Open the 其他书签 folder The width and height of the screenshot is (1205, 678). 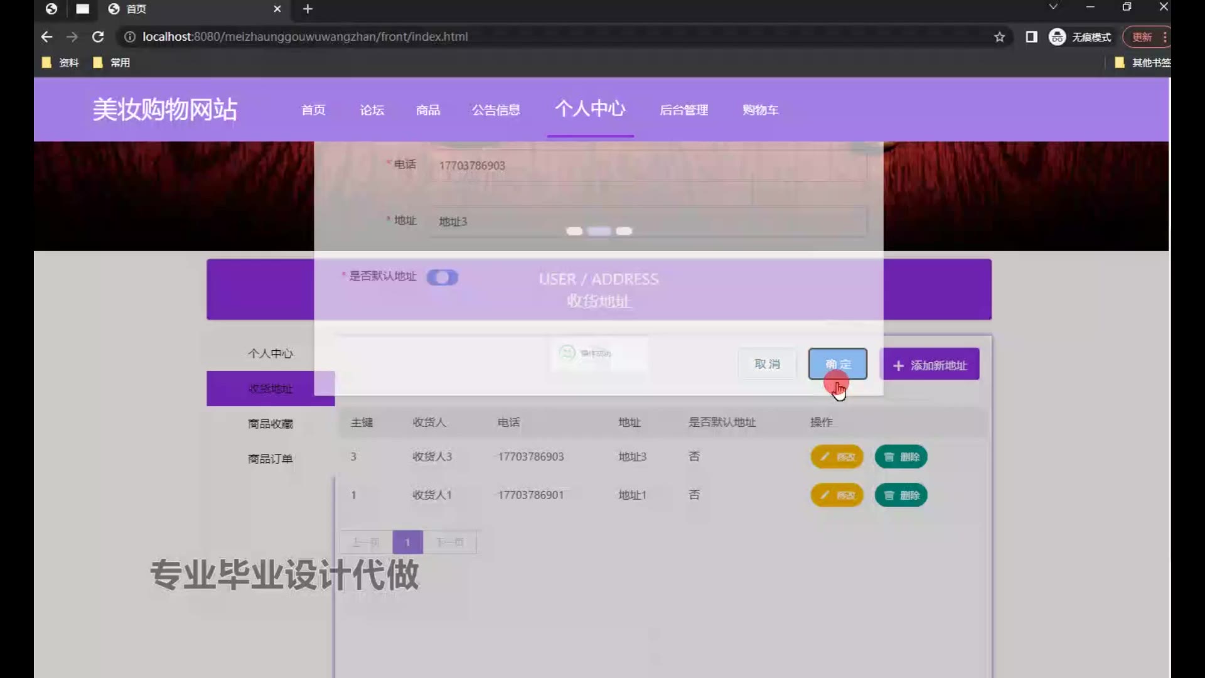coord(1143,63)
